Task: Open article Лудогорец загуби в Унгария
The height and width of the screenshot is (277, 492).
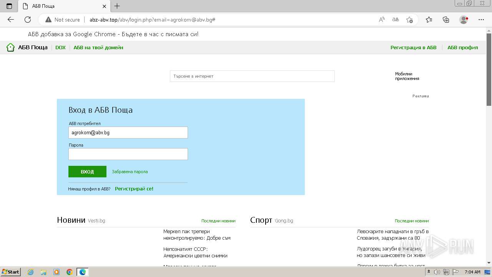Action: [391, 252]
